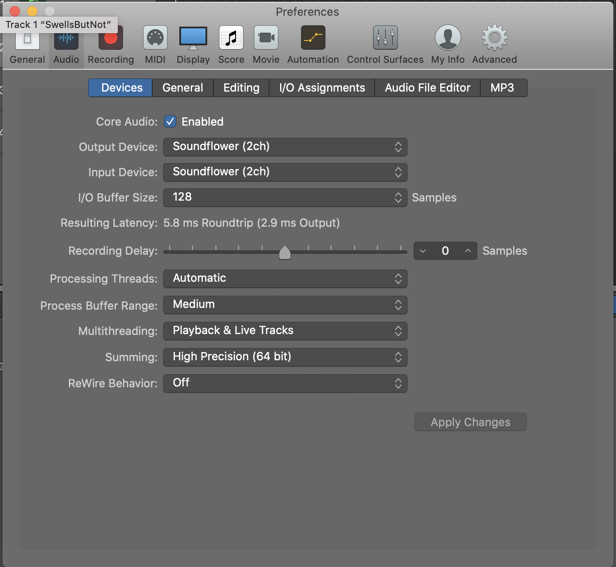This screenshot has width=616, height=567.
Task: Open the Multithreading dropdown
Action: 285,331
